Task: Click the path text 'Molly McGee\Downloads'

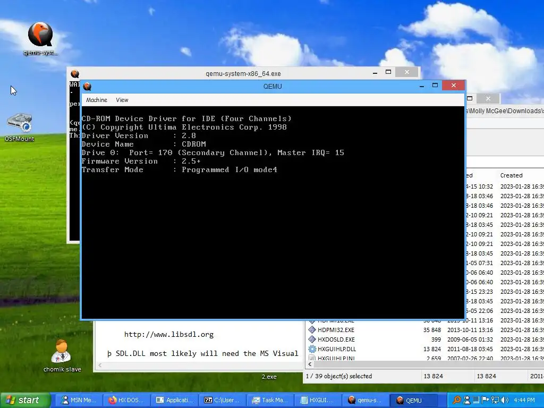Action: [x=505, y=111]
